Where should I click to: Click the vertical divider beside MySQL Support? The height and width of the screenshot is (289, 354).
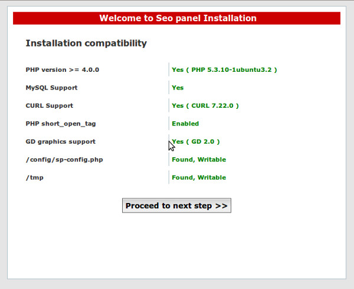pyautogui.click(x=169, y=88)
